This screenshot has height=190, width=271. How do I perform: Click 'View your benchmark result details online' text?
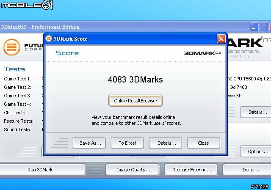tap(133, 117)
